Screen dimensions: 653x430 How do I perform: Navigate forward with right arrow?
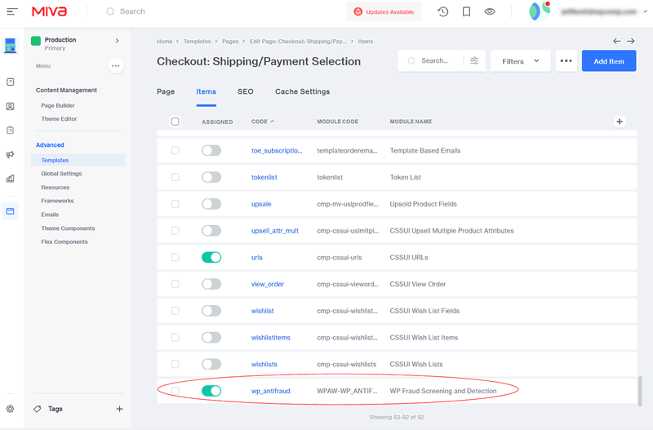tap(631, 42)
